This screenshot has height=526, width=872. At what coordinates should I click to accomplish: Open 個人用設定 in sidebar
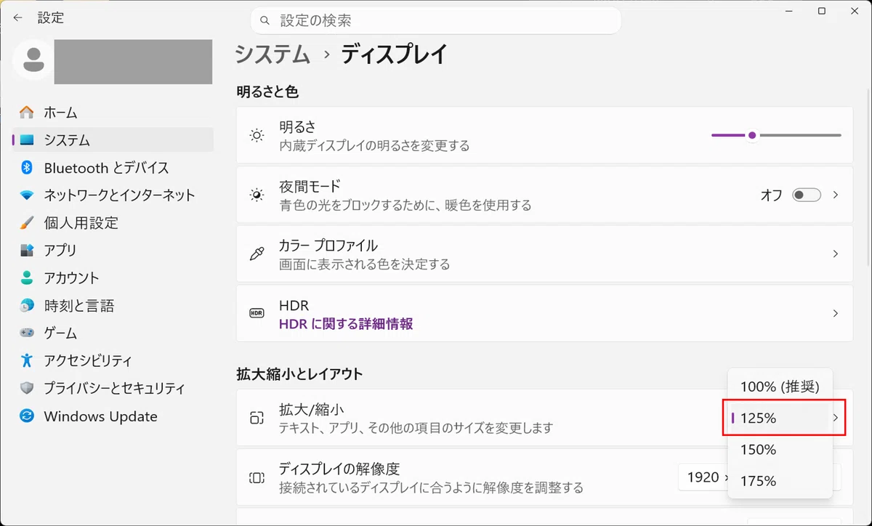tap(113, 223)
